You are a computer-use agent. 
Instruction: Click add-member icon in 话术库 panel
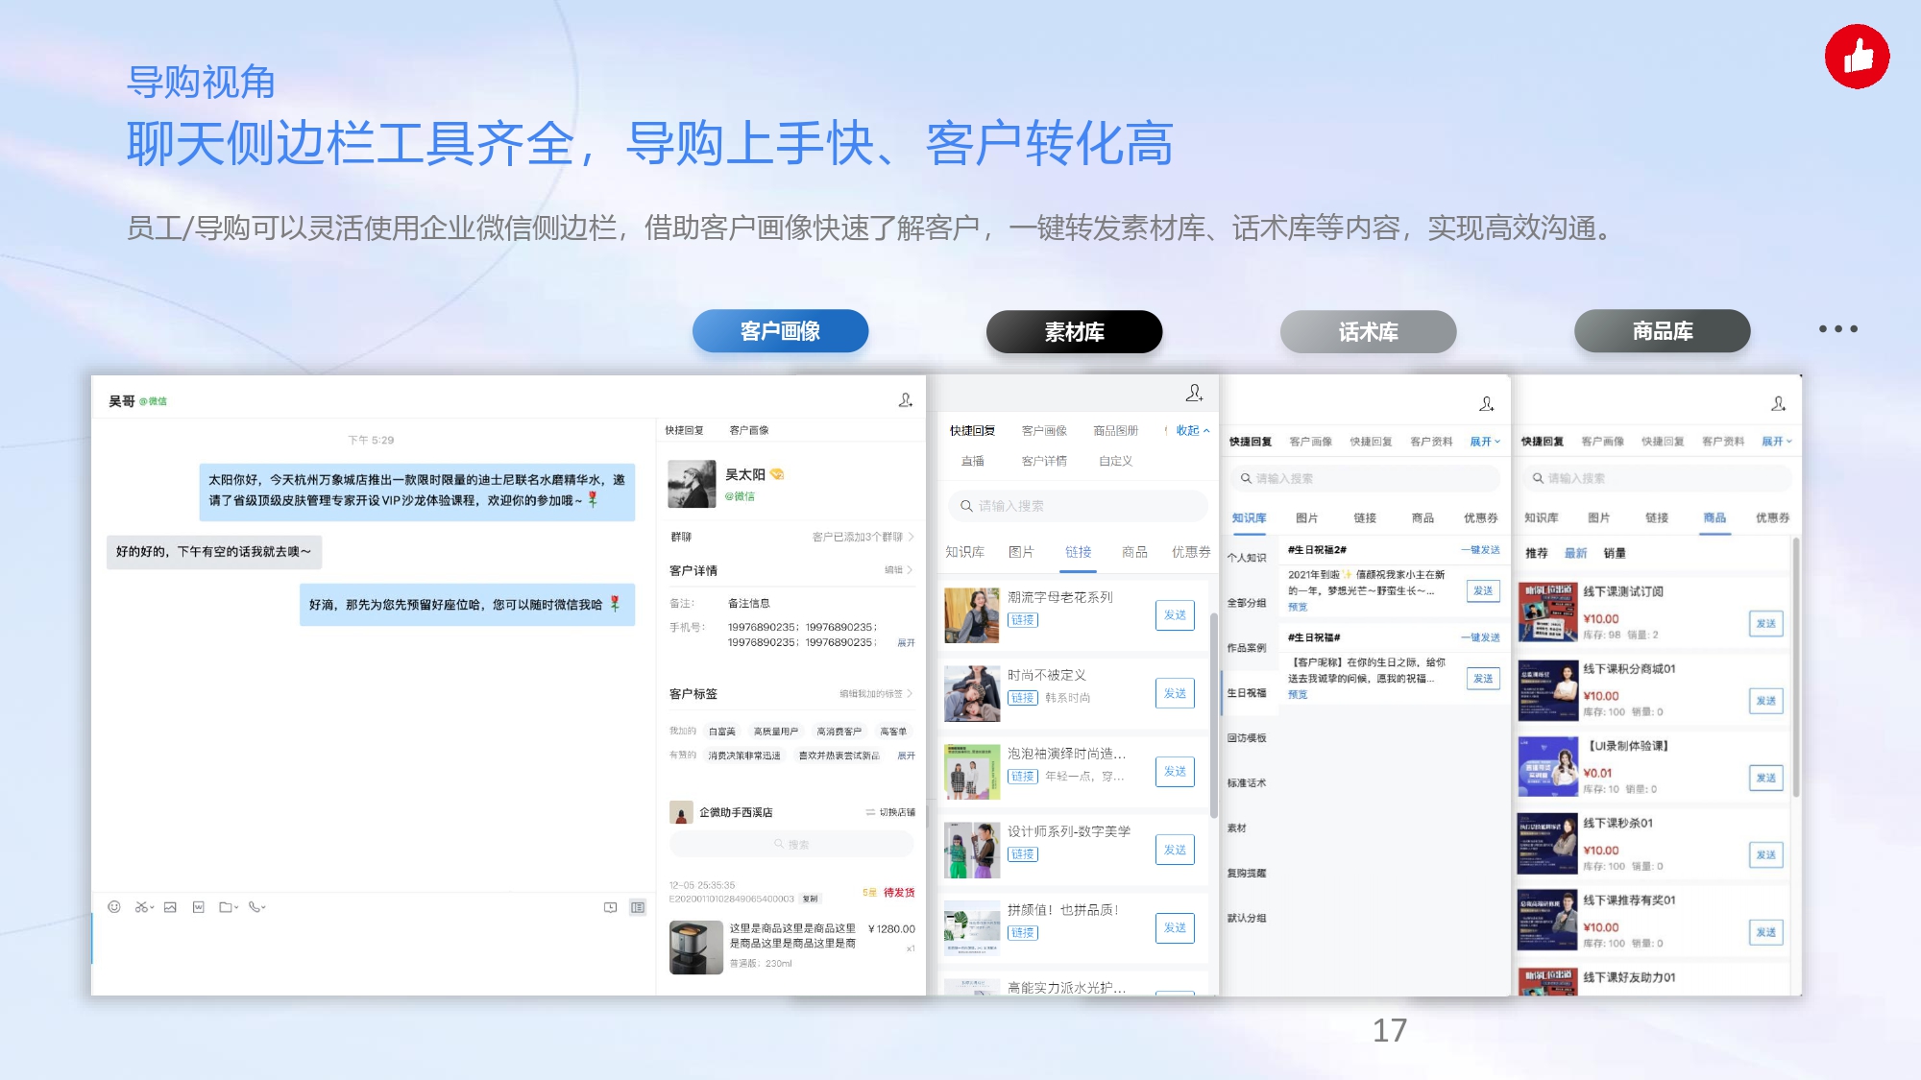(x=1487, y=403)
